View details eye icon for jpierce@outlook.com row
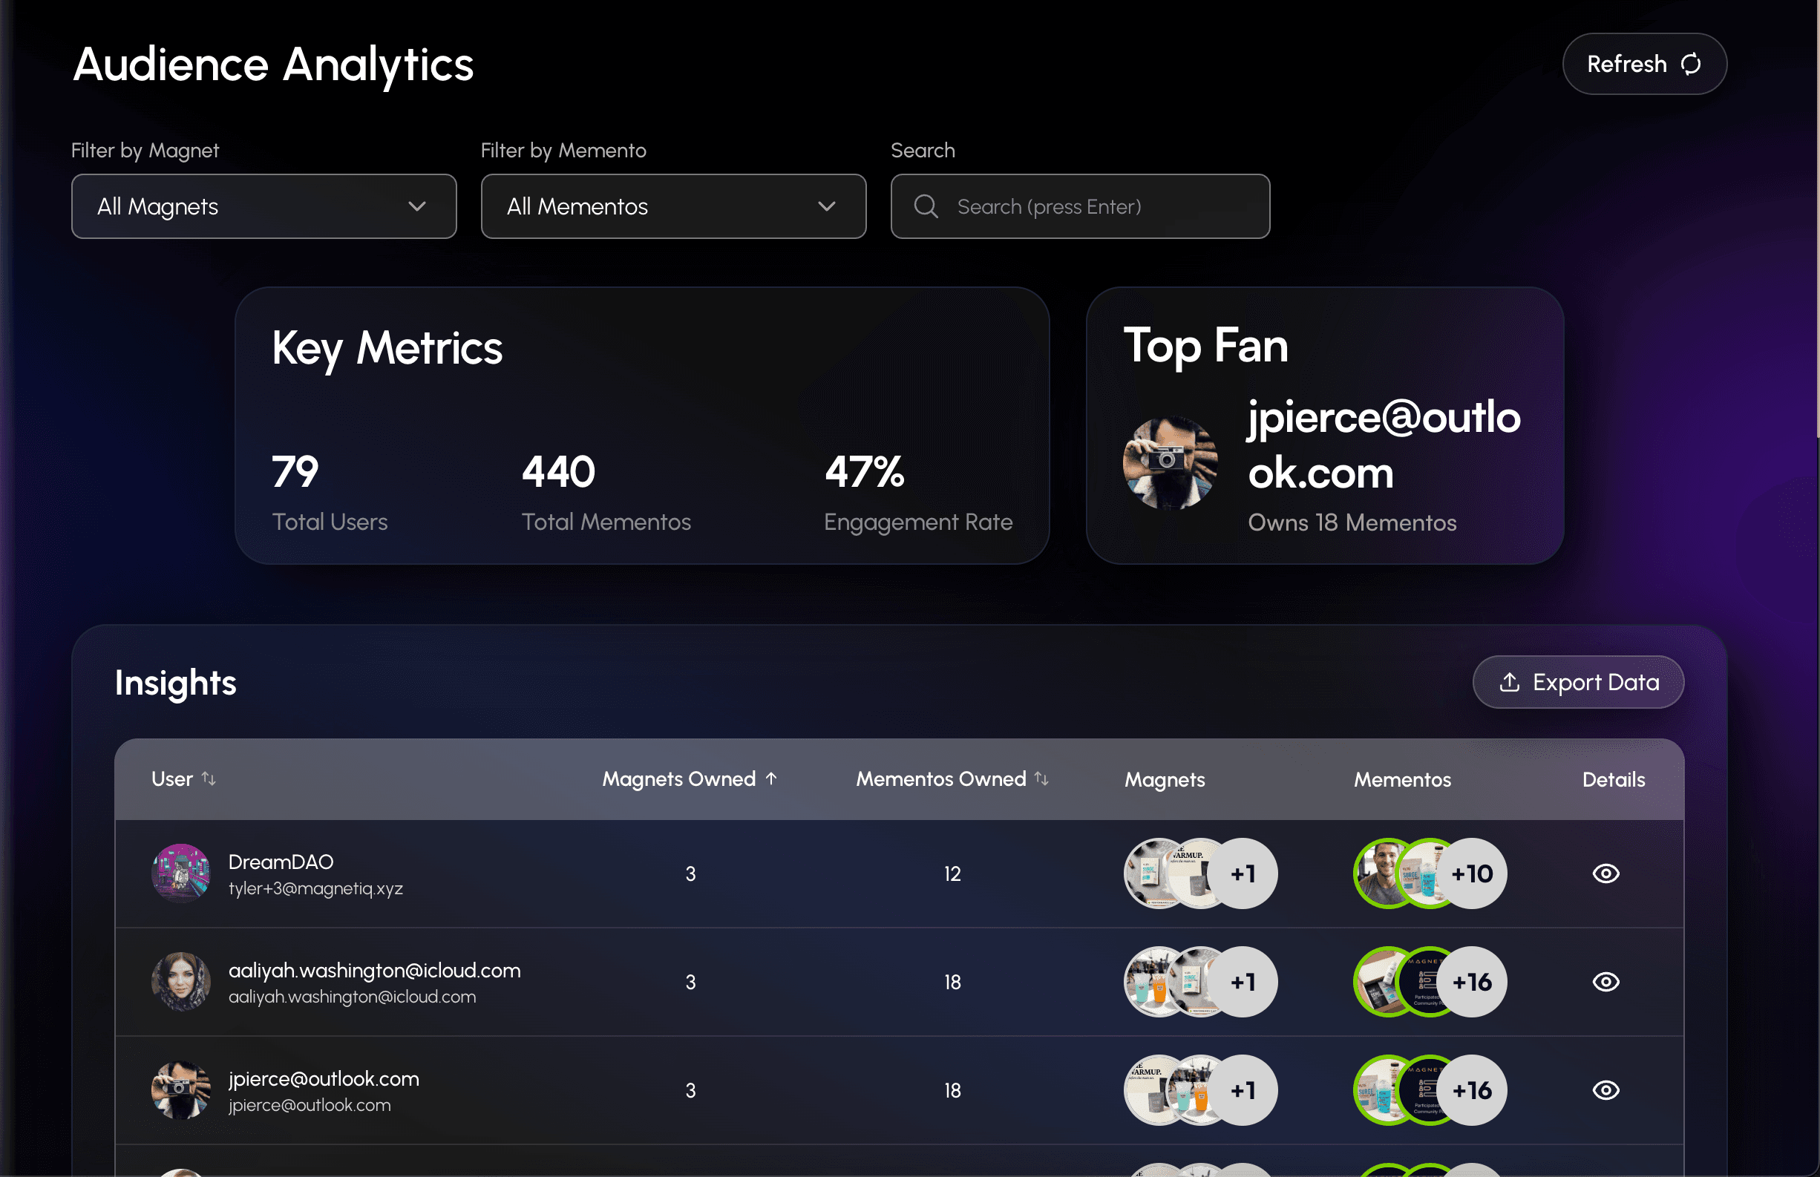Viewport: 1820px width, 1177px height. 1605,1091
